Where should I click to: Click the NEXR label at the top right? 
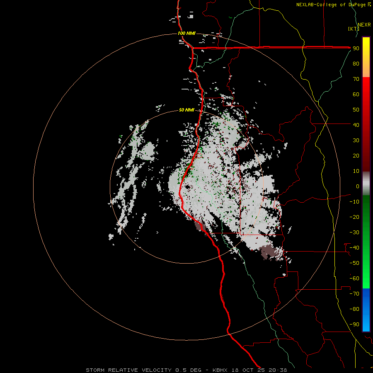(364, 25)
